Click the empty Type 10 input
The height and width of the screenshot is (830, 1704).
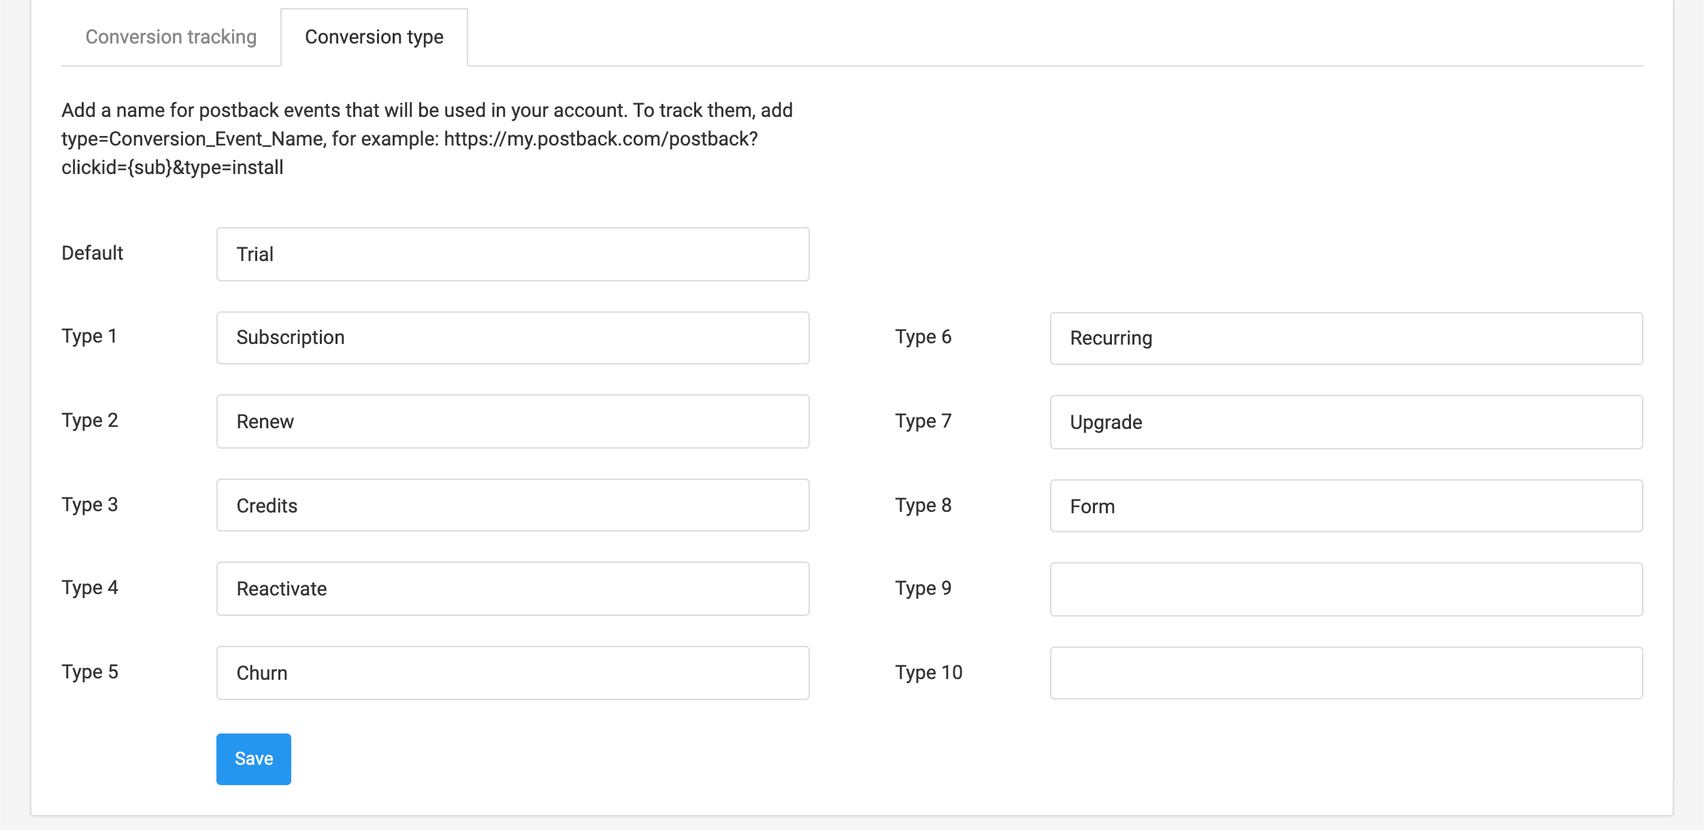click(1346, 673)
